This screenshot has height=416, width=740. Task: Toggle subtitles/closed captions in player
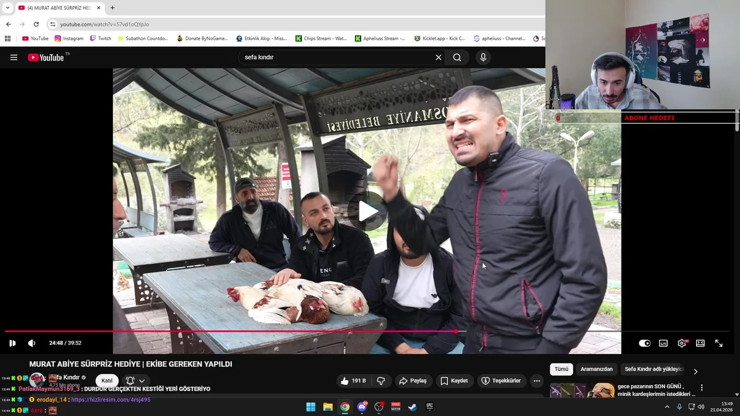pyautogui.click(x=663, y=343)
